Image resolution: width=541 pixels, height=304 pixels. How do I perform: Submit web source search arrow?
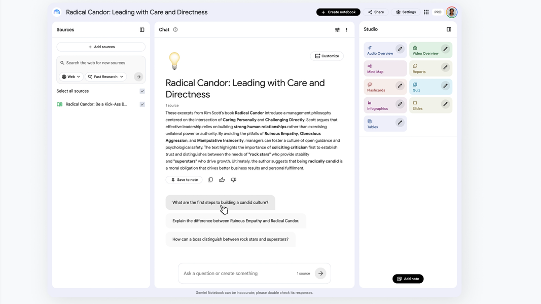pos(139,77)
